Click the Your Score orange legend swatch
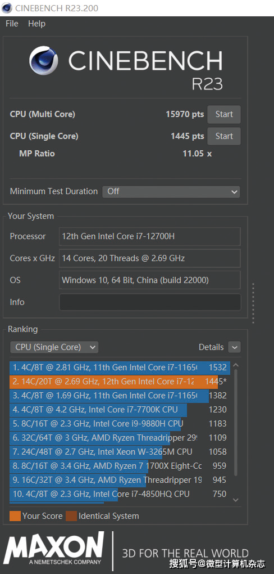 [x=15, y=516]
